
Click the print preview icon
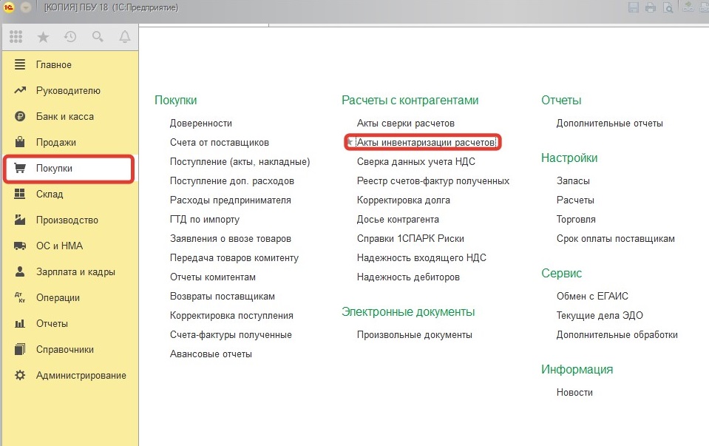click(668, 7)
